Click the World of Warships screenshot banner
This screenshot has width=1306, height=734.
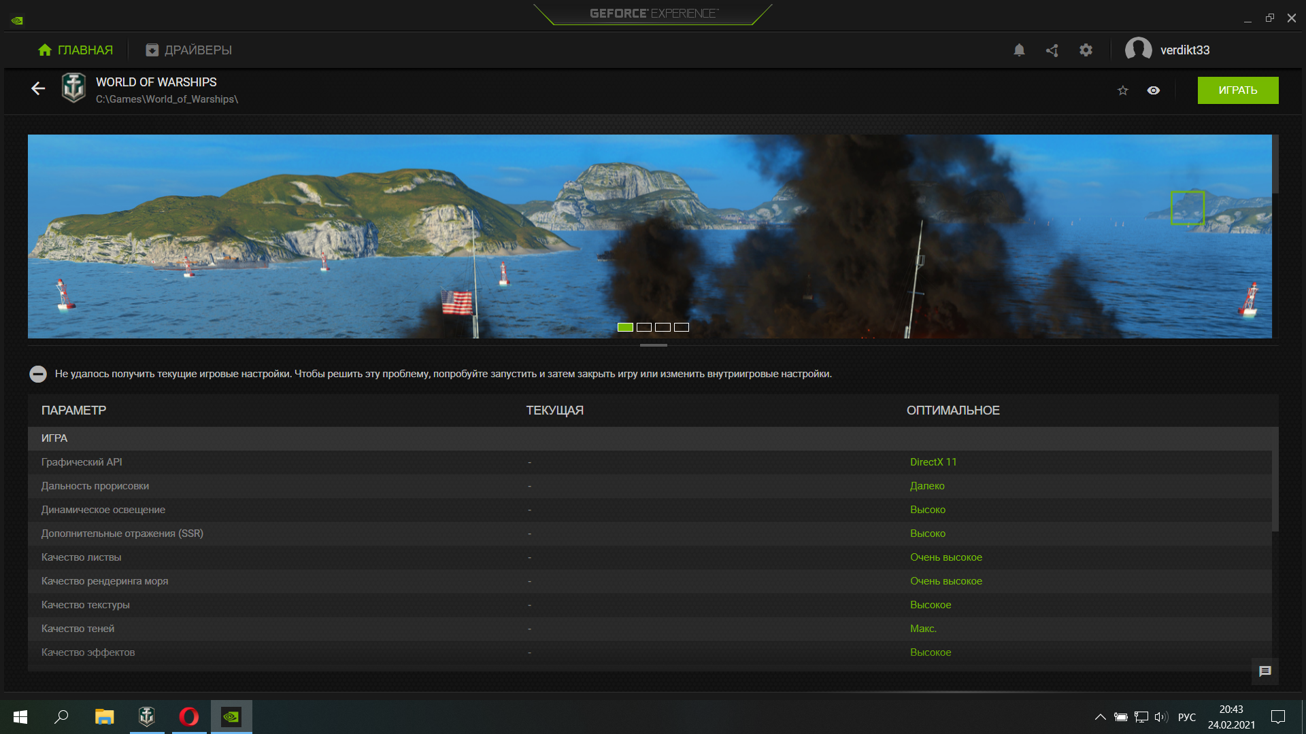click(x=650, y=236)
